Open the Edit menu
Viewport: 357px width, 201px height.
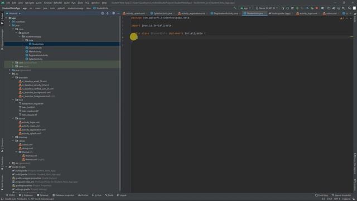click(14, 3)
